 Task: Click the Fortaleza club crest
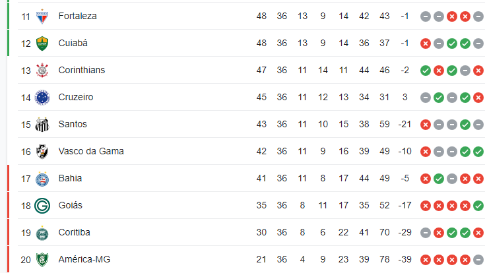[x=42, y=16]
